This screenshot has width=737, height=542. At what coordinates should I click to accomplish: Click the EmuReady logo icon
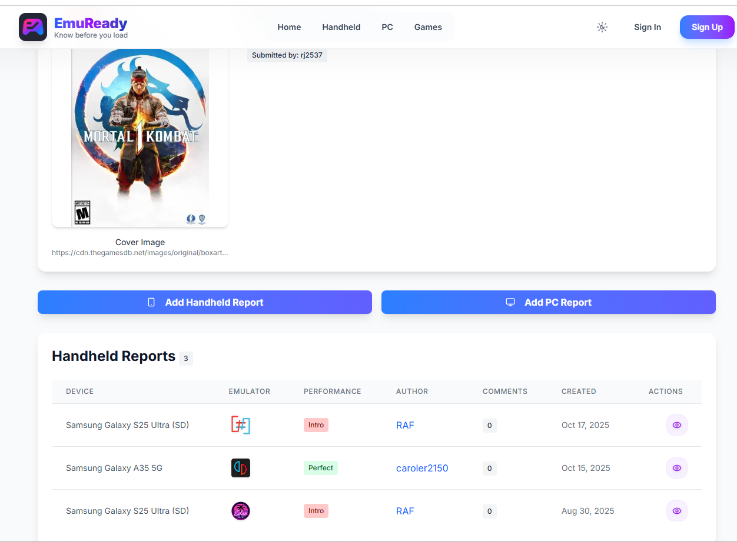tap(33, 27)
